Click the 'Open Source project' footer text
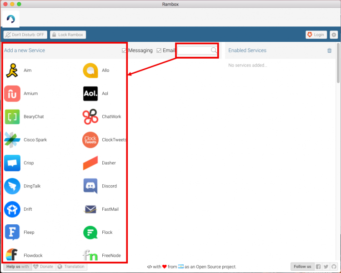Image resolution: width=341 pixels, height=273 pixels. point(216,267)
